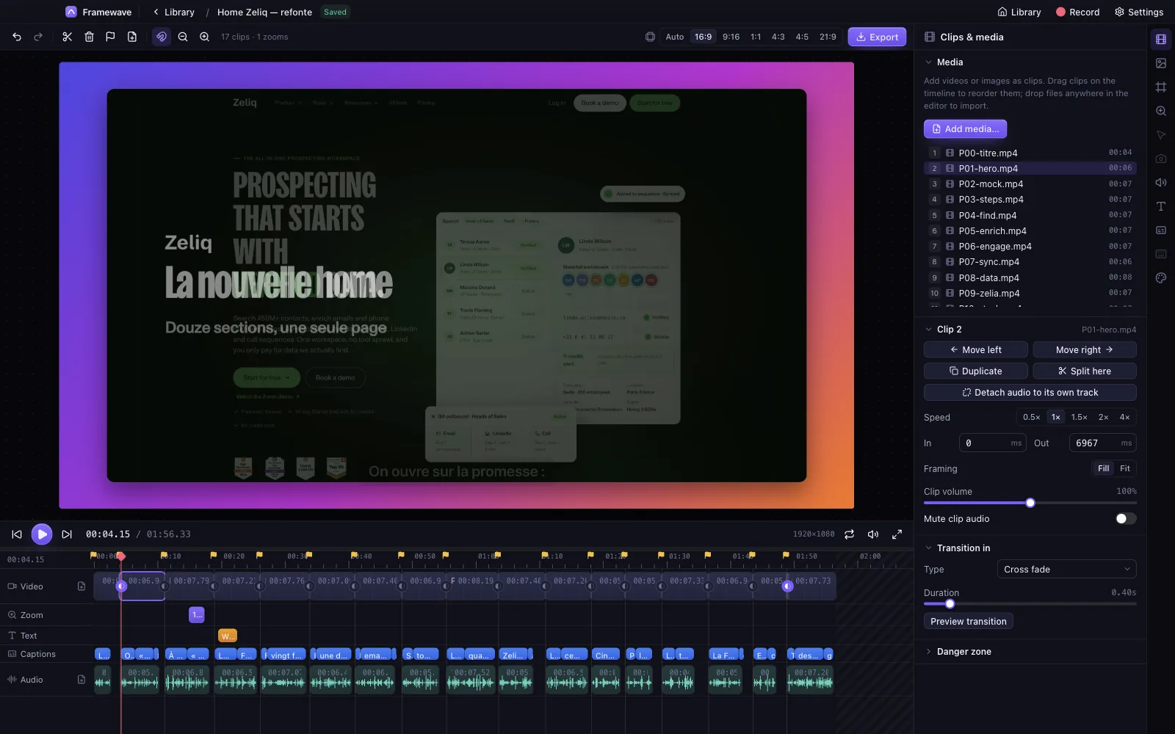1175x734 pixels.
Task: Start a recording with Record
Action: [1077, 12]
